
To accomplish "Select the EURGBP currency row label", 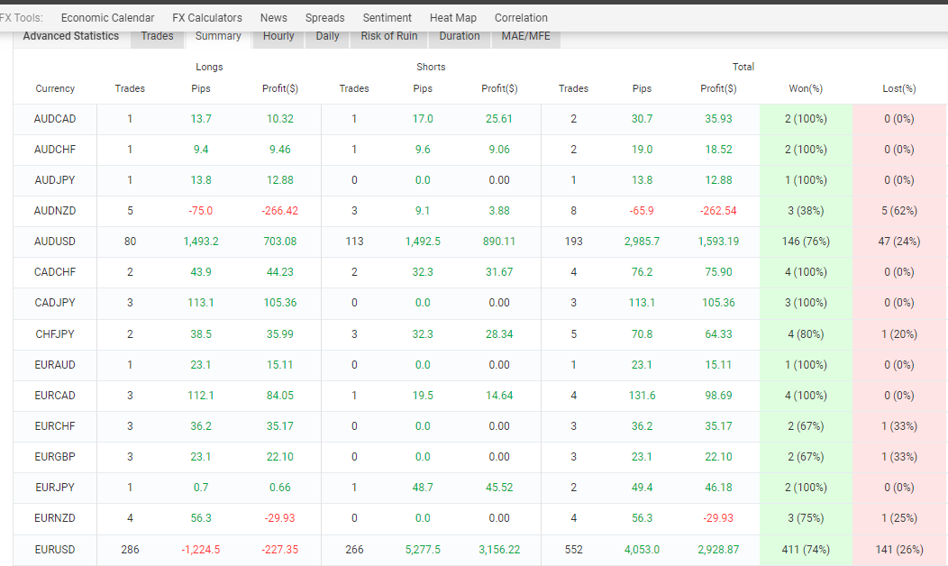I will tap(55, 457).
